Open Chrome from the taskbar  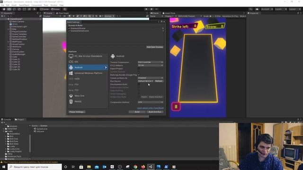(x=135, y=167)
